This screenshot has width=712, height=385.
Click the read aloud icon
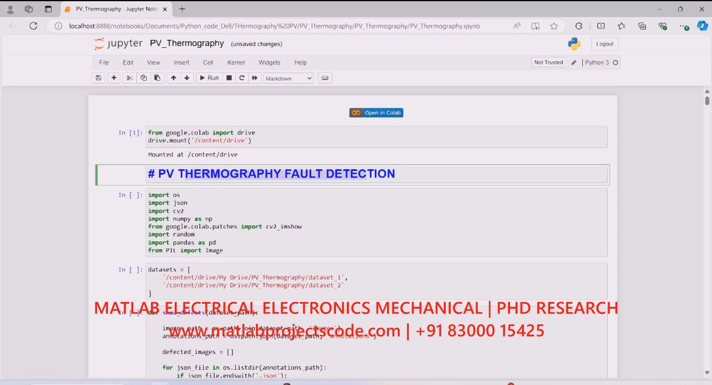(x=517, y=26)
